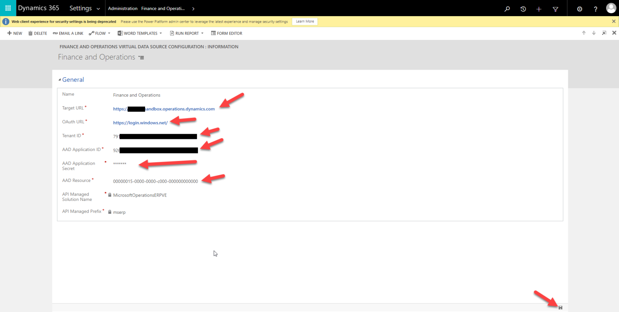Click Learn More button
The width and height of the screenshot is (619, 312).
305,21
